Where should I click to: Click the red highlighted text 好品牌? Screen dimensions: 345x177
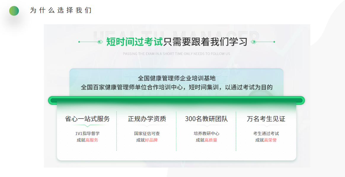(151, 140)
